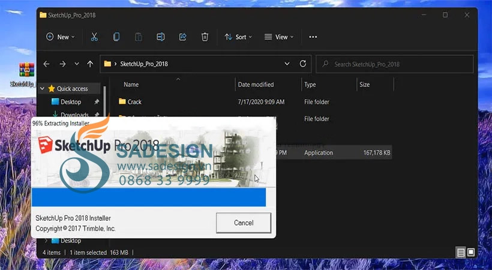
Task: Click the 167,178 KB size cell
Action: [377, 152]
